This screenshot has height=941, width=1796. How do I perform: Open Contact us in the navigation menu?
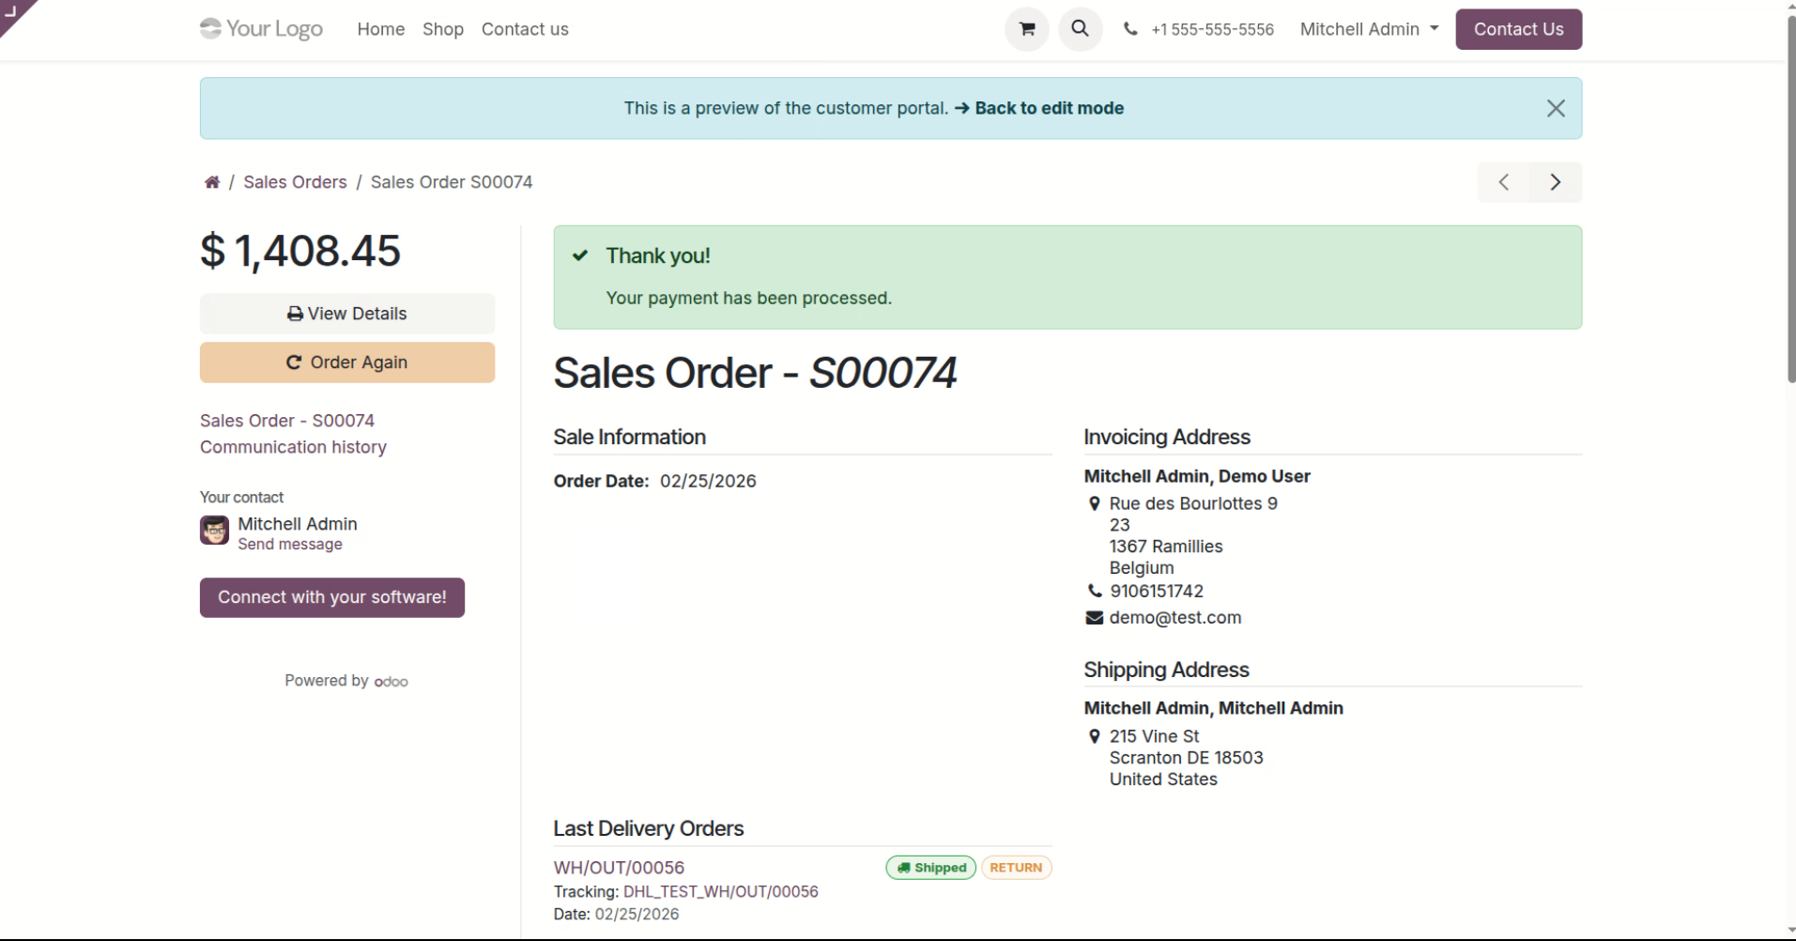(525, 29)
